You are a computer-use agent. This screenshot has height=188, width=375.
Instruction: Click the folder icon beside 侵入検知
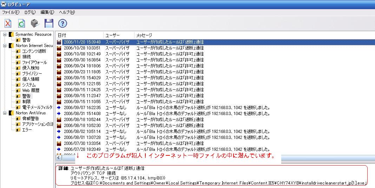18,68
